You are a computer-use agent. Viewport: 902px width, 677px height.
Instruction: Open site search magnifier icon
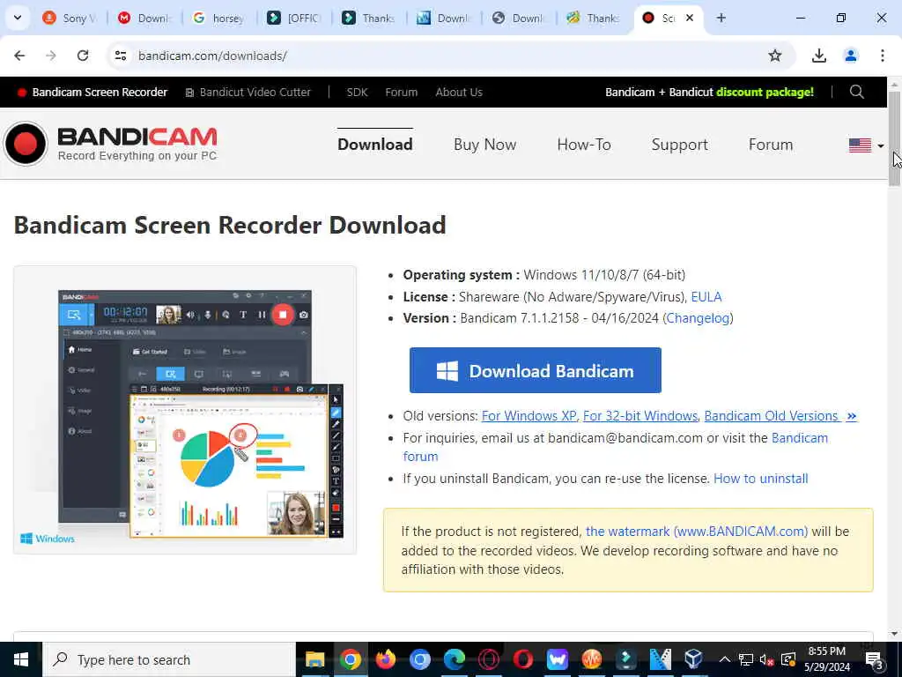tap(856, 92)
